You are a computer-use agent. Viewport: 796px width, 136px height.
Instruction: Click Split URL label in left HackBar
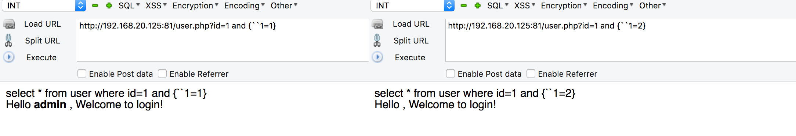click(x=42, y=41)
